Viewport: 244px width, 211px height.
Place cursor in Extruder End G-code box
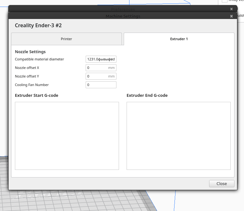tap(178, 136)
